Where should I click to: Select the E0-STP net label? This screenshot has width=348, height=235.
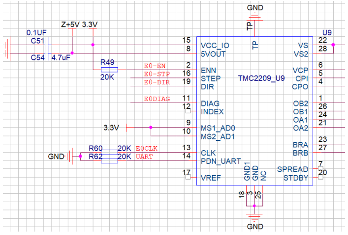click(x=157, y=74)
